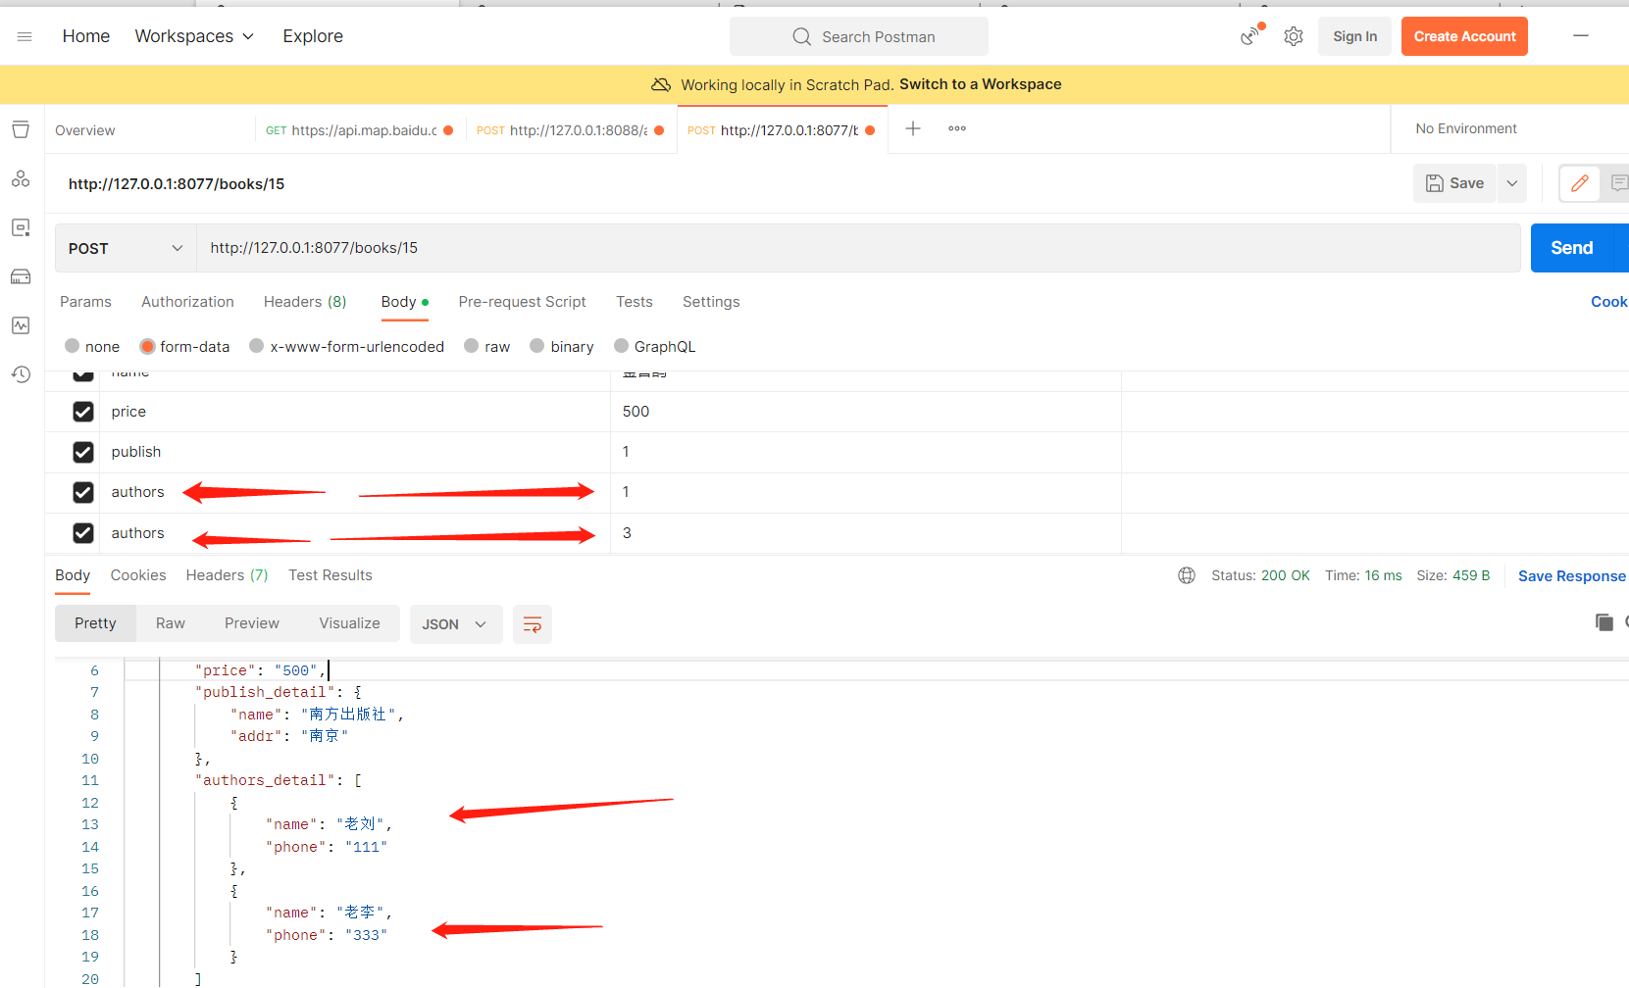The height and width of the screenshot is (988, 1629).
Task: Click the satellite capture requests icon
Action: pyautogui.click(x=1250, y=36)
